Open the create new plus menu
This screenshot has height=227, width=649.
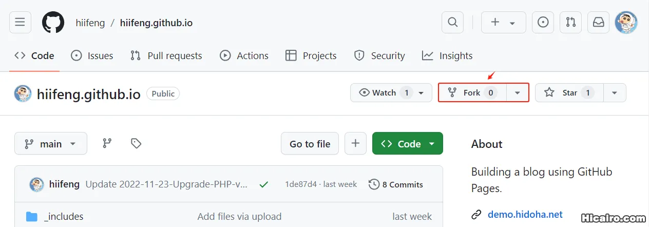pos(503,22)
